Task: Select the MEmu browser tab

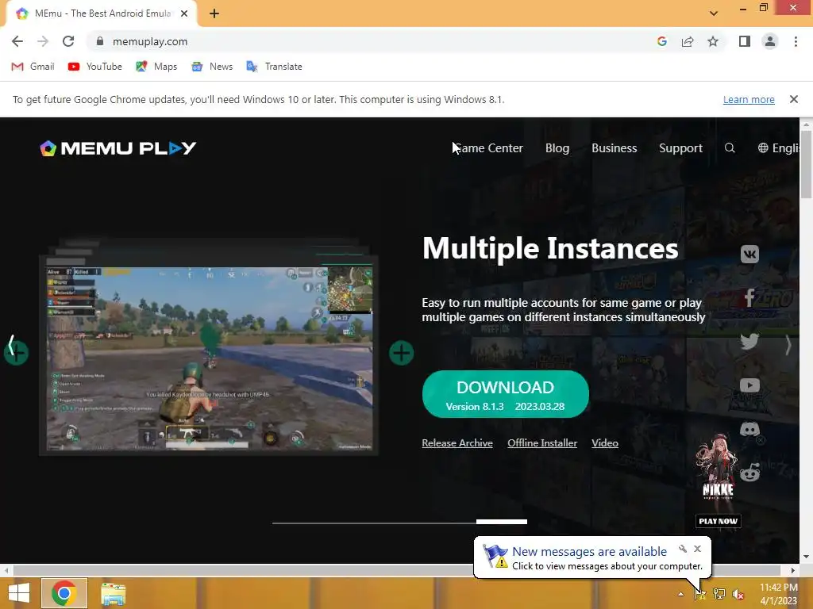Action: coord(102,13)
